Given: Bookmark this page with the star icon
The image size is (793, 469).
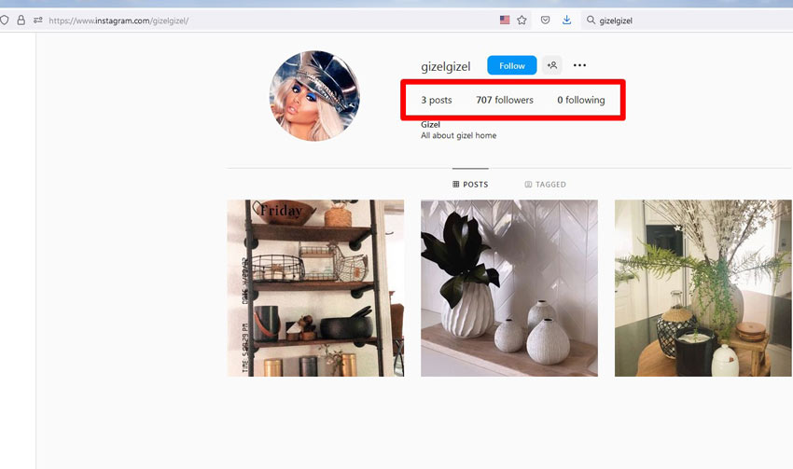Looking at the screenshot, I should 522,20.
